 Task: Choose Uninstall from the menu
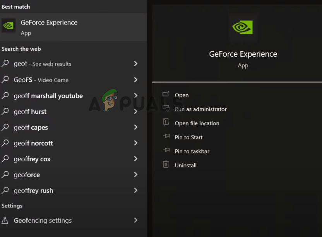(x=185, y=165)
